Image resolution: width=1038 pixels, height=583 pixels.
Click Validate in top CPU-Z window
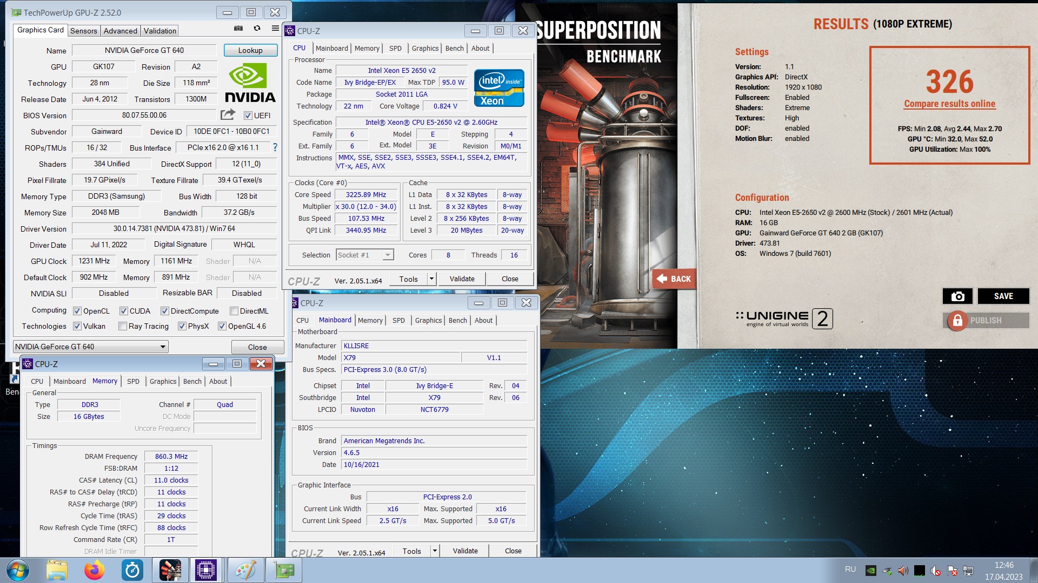[462, 279]
